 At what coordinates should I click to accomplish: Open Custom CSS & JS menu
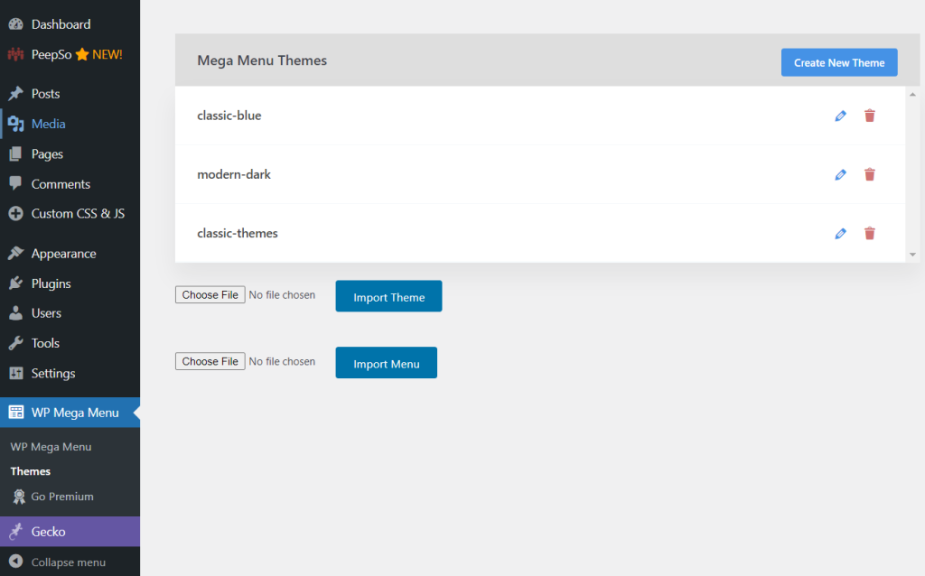(70, 213)
